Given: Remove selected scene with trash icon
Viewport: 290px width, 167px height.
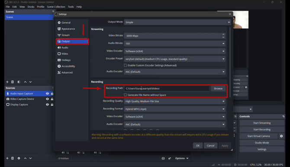Looking at the screenshot, I should pyautogui.click(x=13, y=82).
